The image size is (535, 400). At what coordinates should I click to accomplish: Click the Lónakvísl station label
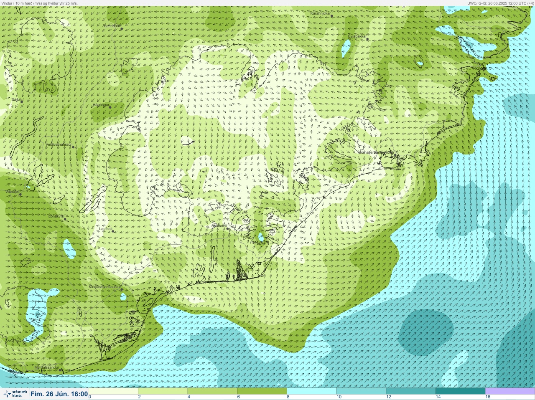click(56, 216)
